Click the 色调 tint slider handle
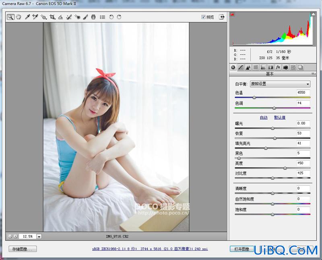This screenshot has height=260, width=322. 274,108
